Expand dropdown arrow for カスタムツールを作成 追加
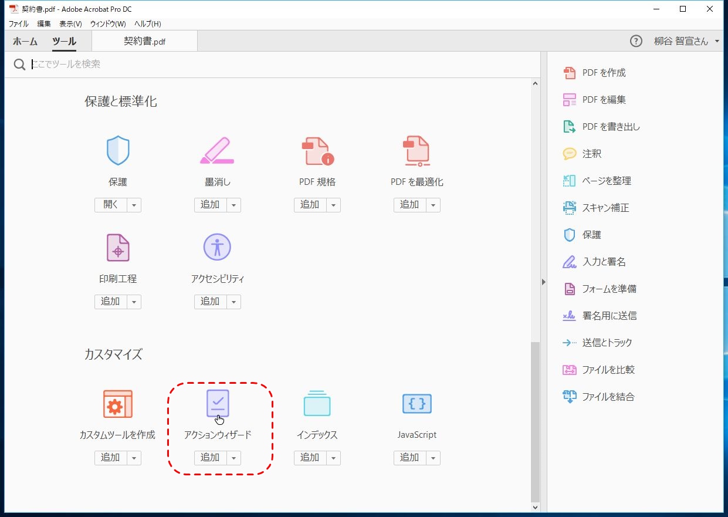Viewport: 728px width, 517px height. [134, 458]
